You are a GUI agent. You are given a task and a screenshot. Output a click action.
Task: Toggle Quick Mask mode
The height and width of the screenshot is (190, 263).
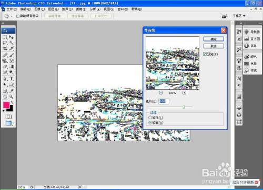pos(8,117)
